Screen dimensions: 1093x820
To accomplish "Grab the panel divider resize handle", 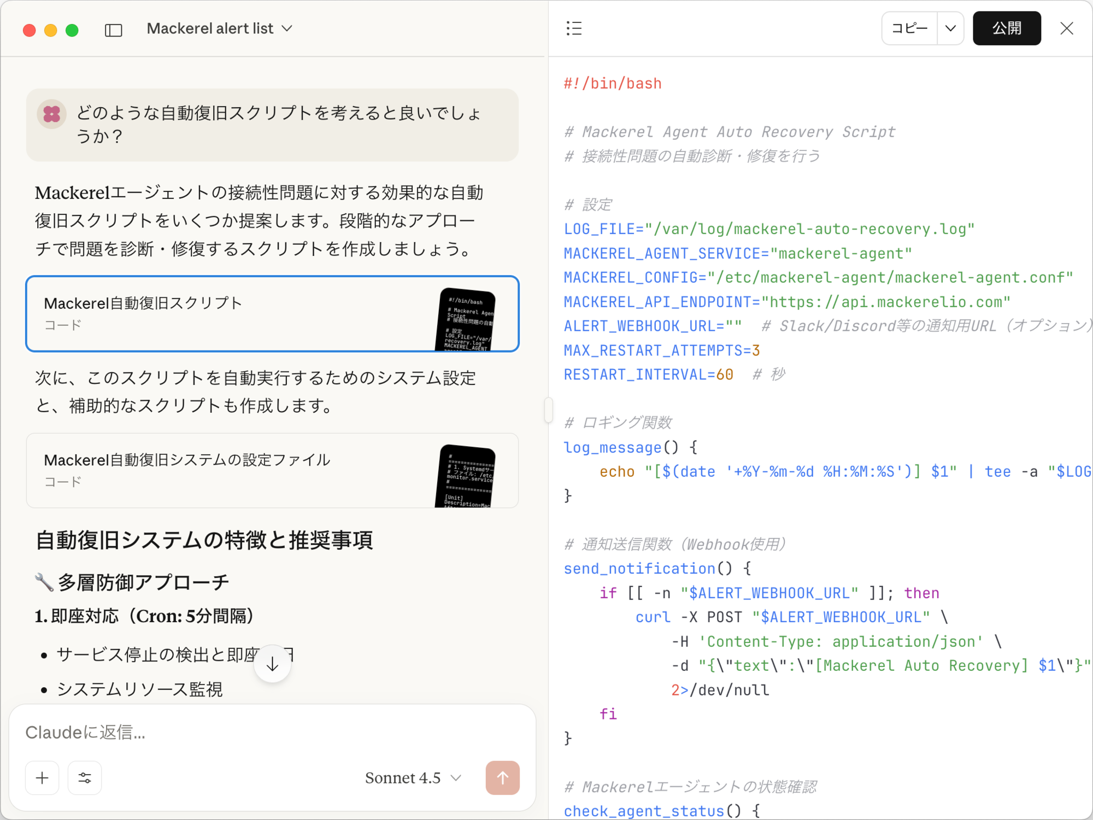I will (548, 410).
